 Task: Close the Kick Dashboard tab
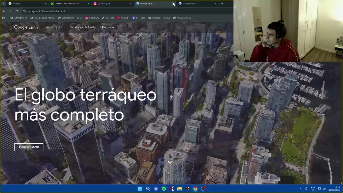(x=88, y=3)
